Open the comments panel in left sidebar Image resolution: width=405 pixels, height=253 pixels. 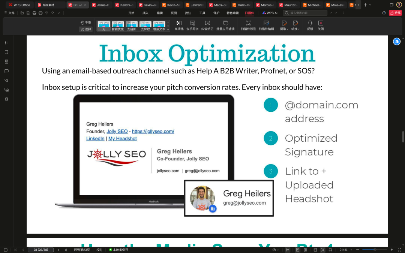click(6, 71)
